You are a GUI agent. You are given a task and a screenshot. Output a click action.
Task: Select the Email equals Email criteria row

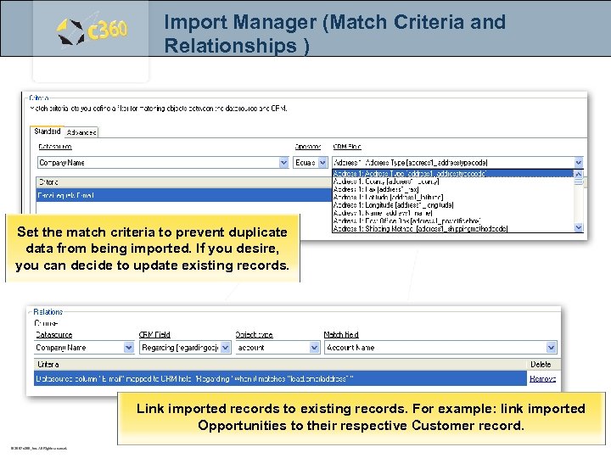[x=184, y=195]
